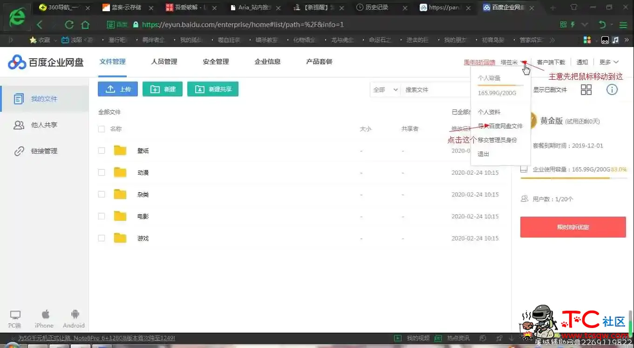Click the Baidu enterprise netdisk logo
The width and height of the screenshot is (634, 348).
[46, 62]
